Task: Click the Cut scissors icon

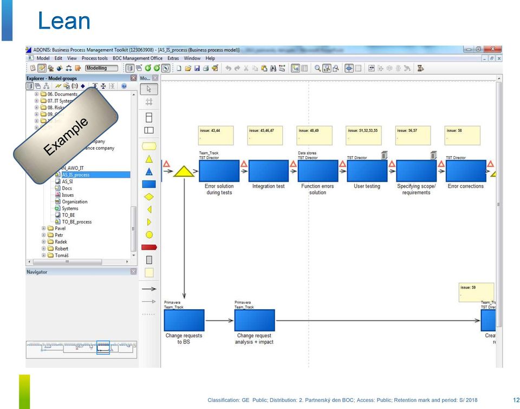Action: coord(246,68)
